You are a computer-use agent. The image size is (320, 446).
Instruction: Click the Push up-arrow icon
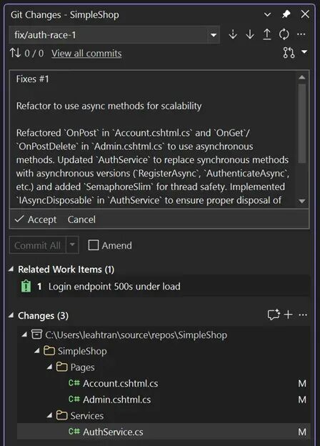(267, 35)
